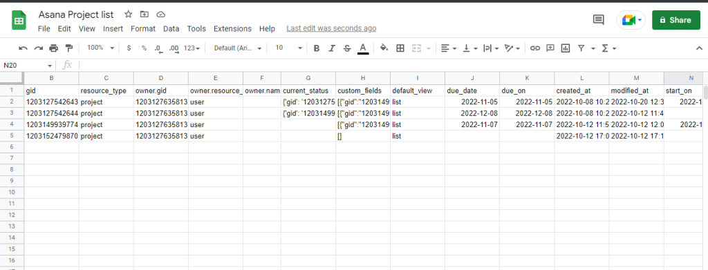Open horizontal align dropdown
The height and width of the screenshot is (270, 708).
449,48
